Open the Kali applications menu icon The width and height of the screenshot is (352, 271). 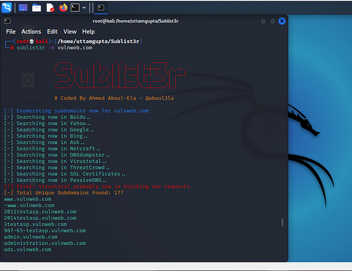[x=7, y=8]
